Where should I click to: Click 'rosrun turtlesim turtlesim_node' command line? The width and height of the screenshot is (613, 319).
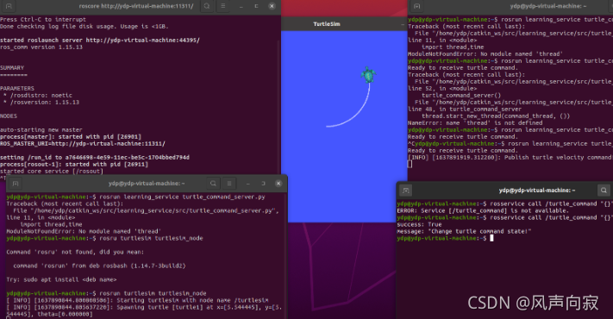click(106, 294)
